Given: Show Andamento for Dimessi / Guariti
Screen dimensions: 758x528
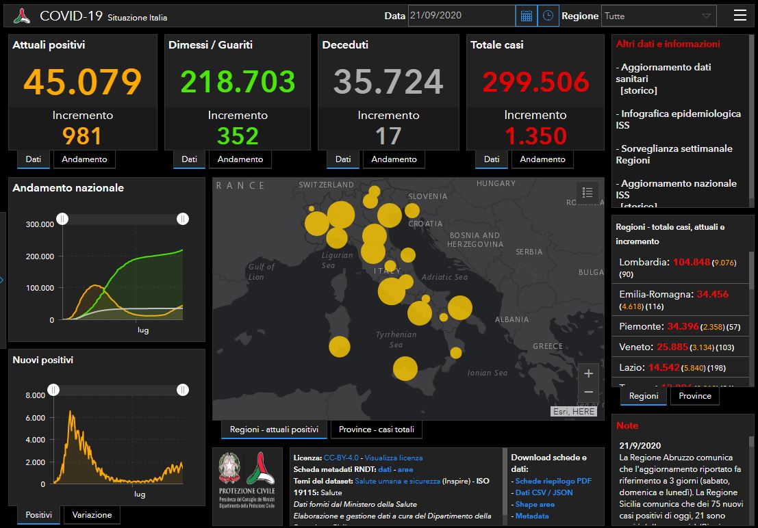Looking at the screenshot, I should (x=240, y=159).
